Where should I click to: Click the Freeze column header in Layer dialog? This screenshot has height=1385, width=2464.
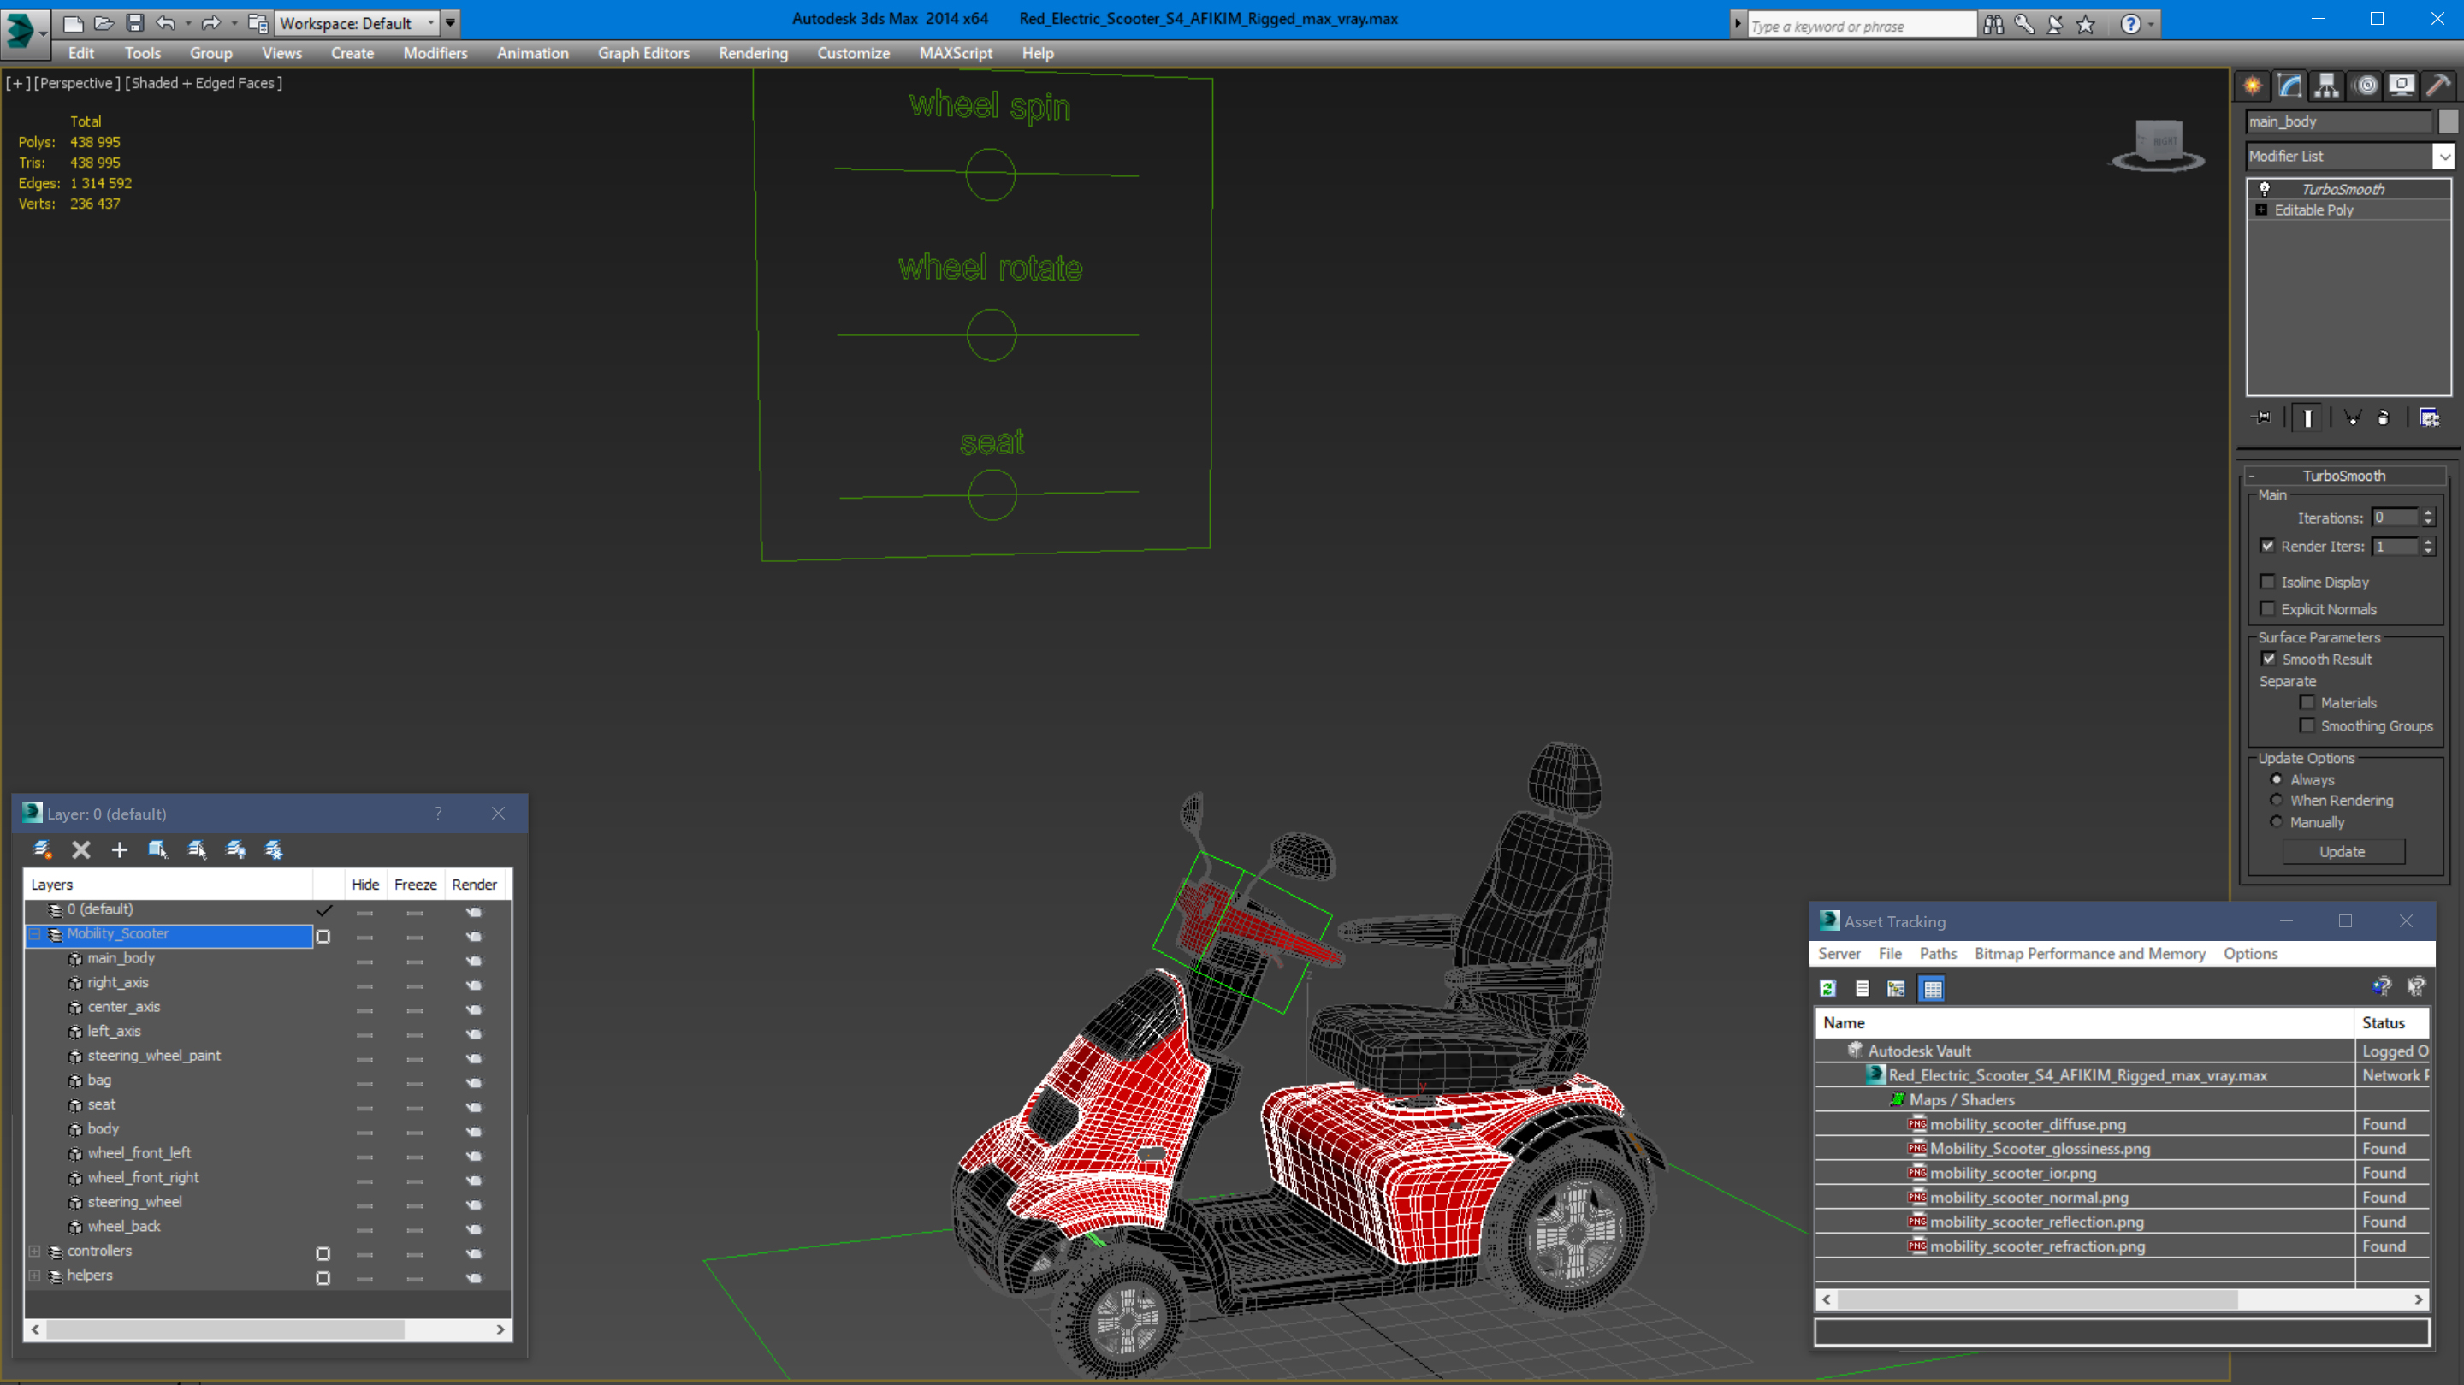point(415,885)
